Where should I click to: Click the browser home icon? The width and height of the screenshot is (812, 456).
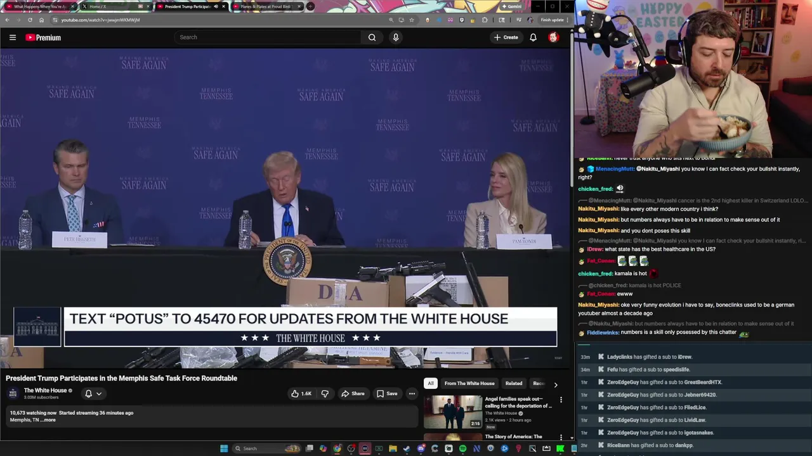[x=42, y=20]
